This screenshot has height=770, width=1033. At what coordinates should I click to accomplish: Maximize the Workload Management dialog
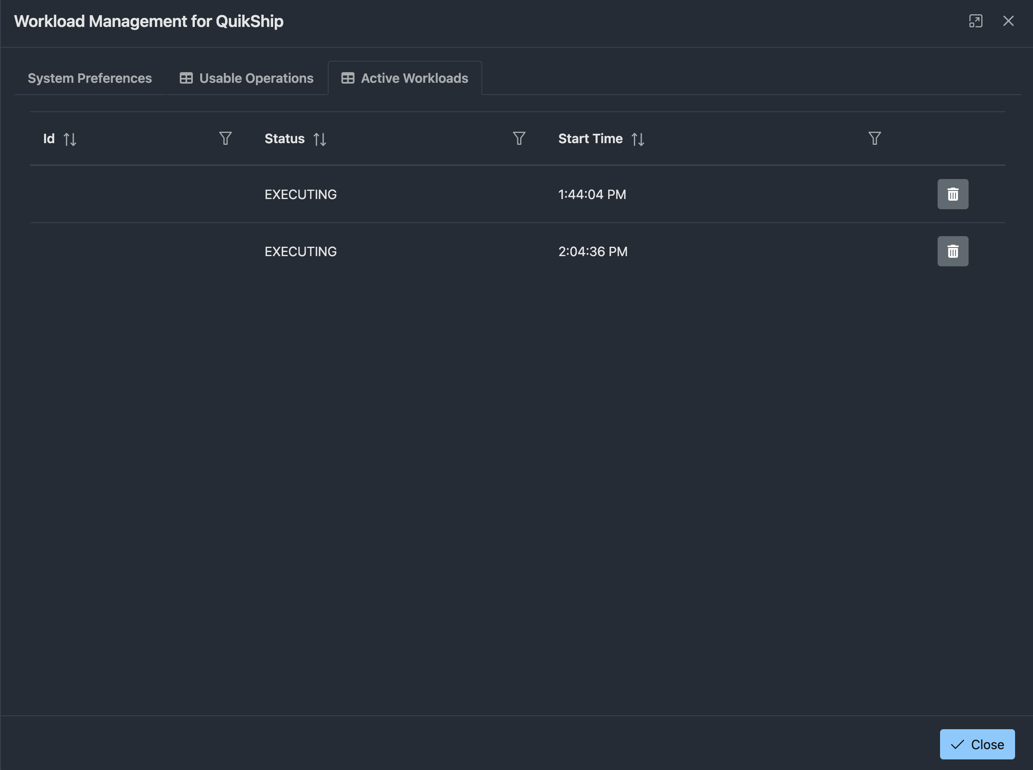(x=976, y=21)
